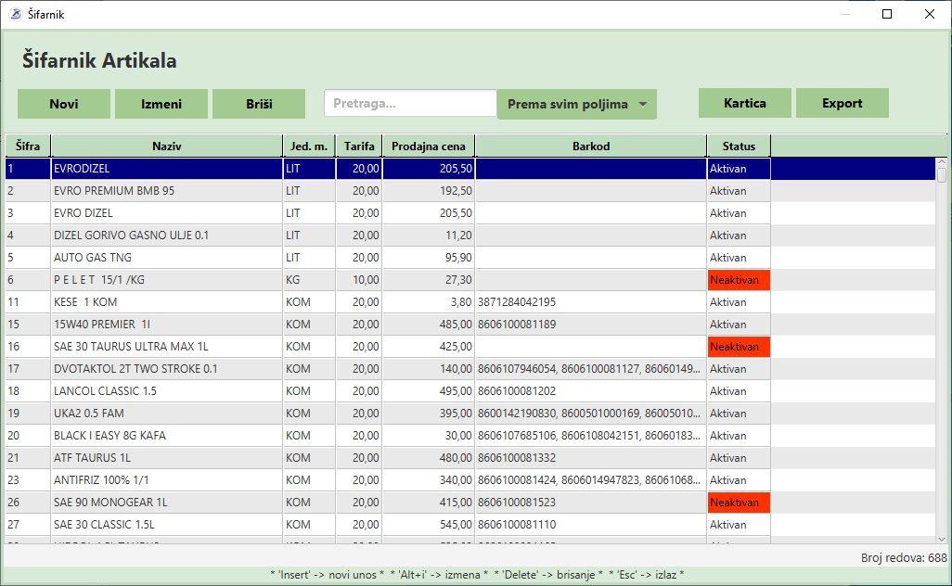The height and width of the screenshot is (586, 952).
Task: Open the 'Prema svim poljima' dropdown
Action: click(x=577, y=104)
